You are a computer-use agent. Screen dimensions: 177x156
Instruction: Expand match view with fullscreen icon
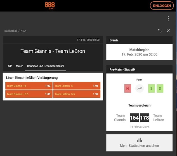click(x=160, y=31)
